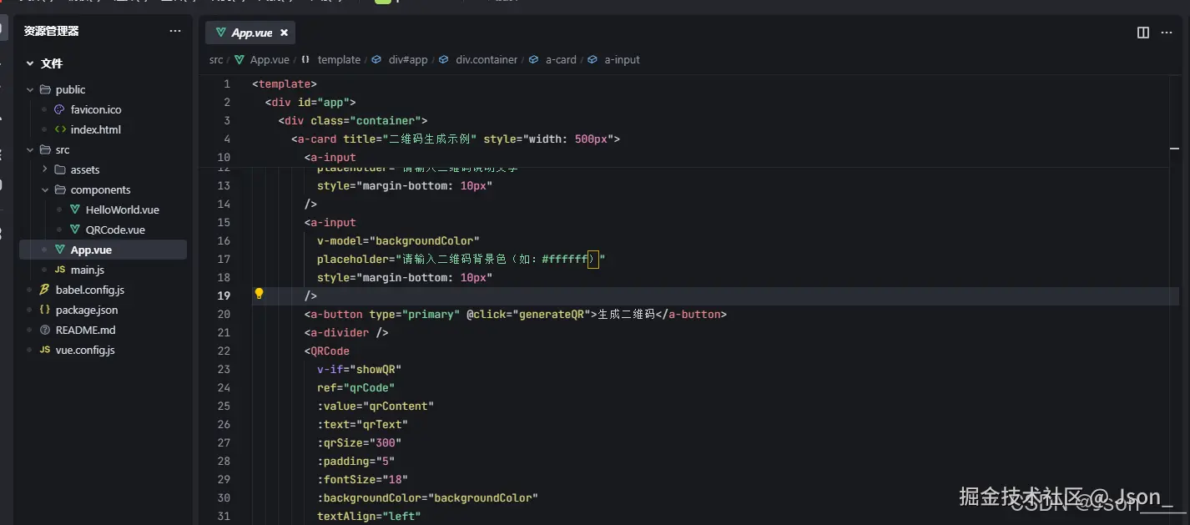The height and width of the screenshot is (525, 1190).
Task: Click the Vue icon beside HelloWorld.vue
Action: [75, 209]
